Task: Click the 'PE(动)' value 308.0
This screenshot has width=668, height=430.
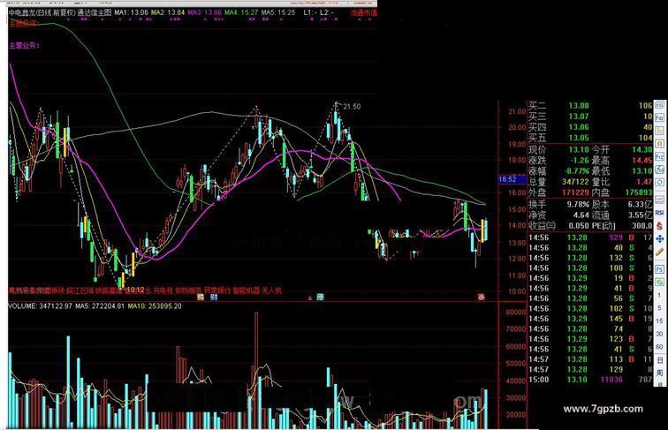Action: [x=643, y=226]
